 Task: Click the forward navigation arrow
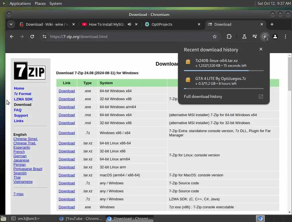(22, 37)
